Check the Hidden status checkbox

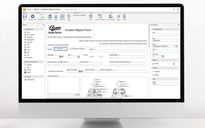tap(153, 75)
